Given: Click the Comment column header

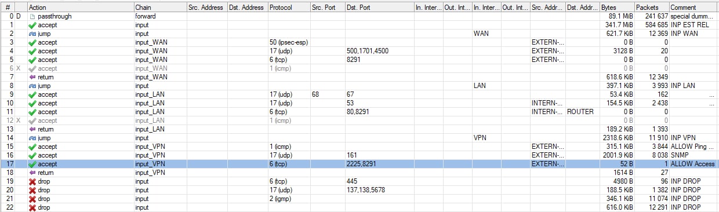Looking at the screenshot, I should (x=693, y=8).
